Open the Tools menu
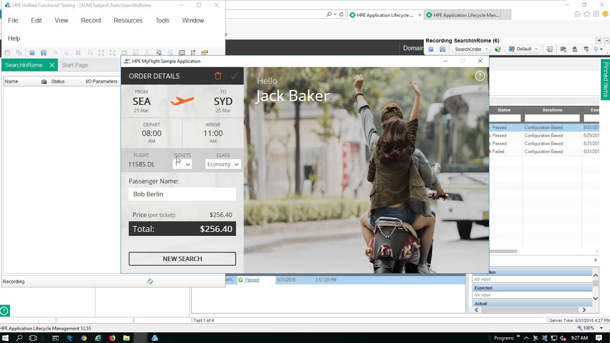610x343 pixels. tap(163, 20)
